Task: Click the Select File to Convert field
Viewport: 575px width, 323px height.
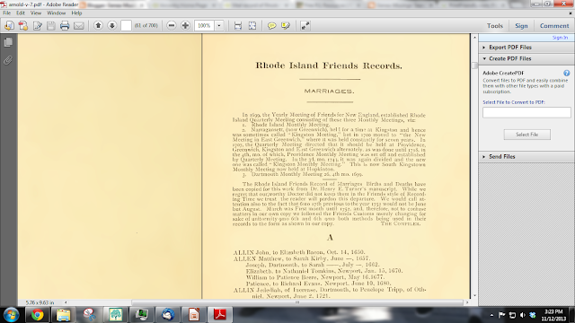Action: [x=526, y=112]
